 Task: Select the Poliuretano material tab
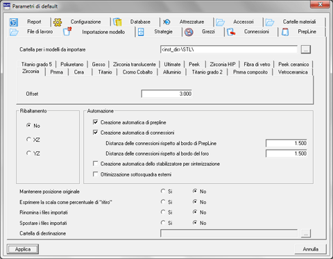pyautogui.click(x=72, y=65)
